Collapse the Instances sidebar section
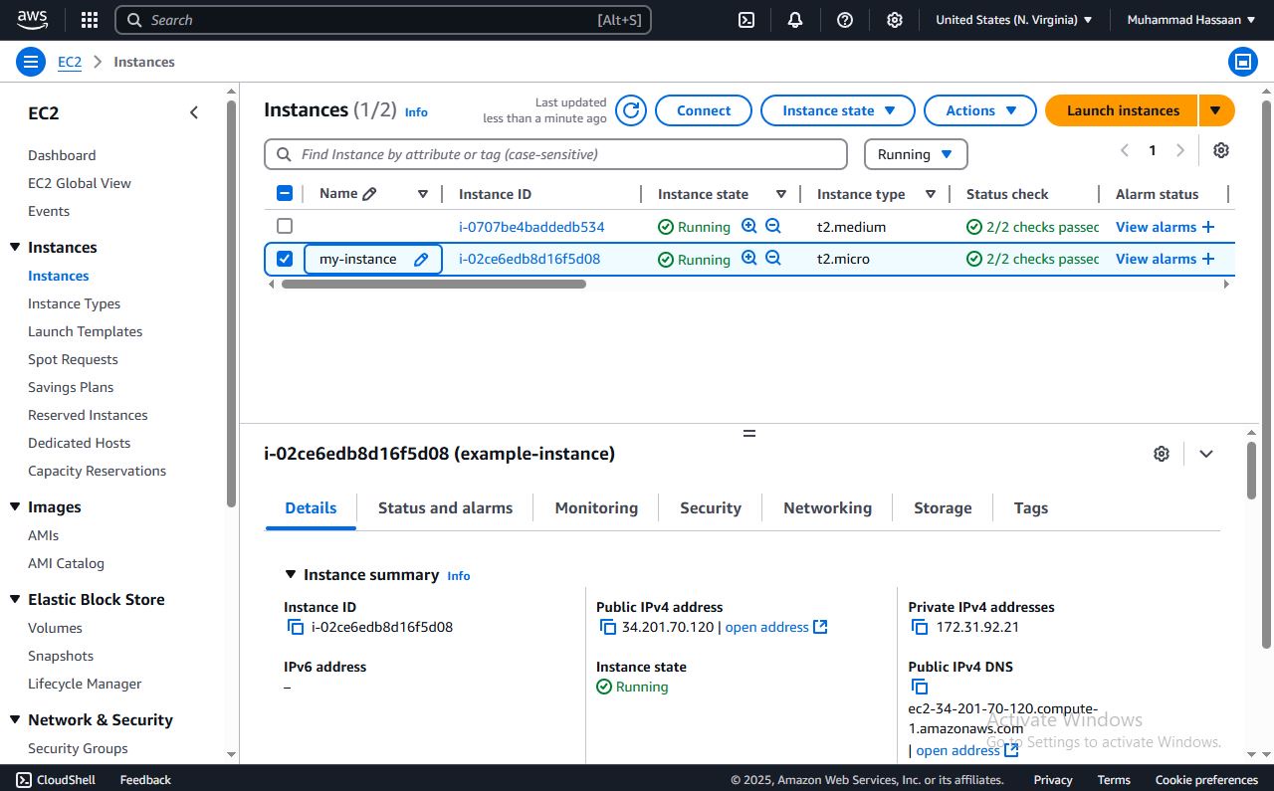Image resolution: width=1274 pixels, height=791 pixels. click(15, 247)
